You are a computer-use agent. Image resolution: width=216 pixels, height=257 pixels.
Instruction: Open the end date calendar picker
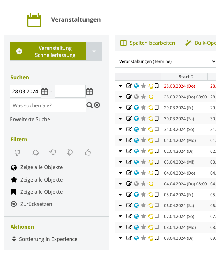click(89, 91)
